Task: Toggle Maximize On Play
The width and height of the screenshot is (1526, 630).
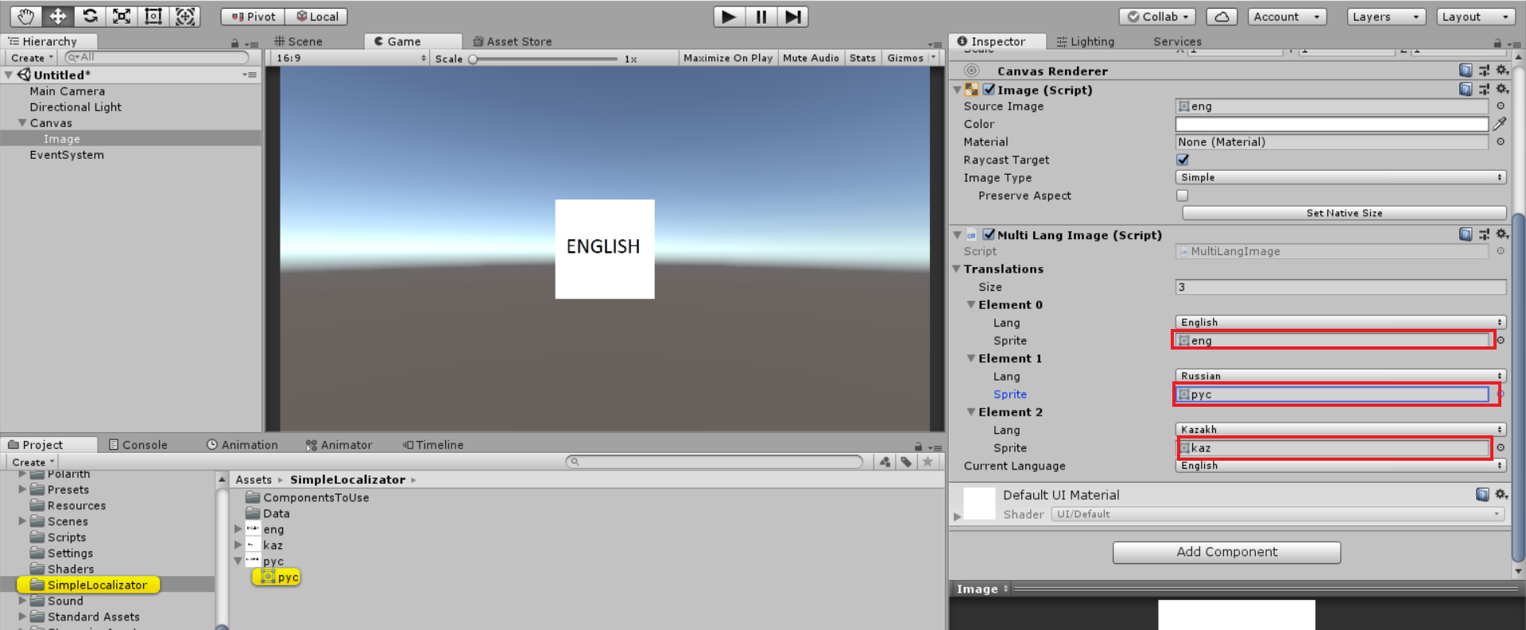Action: pyautogui.click(x=727, y=58)
